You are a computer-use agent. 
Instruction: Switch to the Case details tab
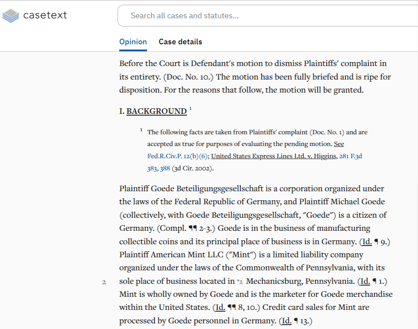coord(181,42)
